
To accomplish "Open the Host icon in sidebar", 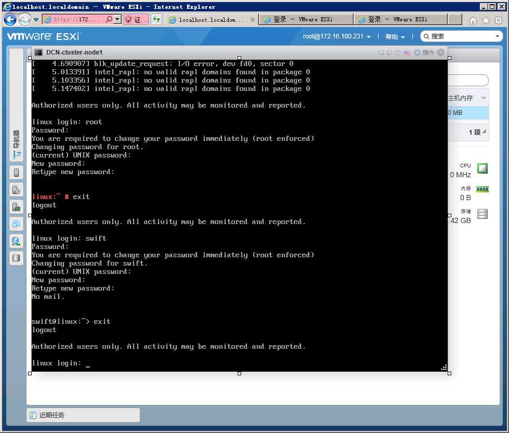I will (x=16, y=173).
